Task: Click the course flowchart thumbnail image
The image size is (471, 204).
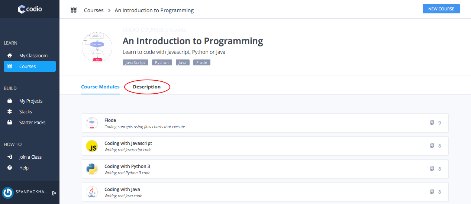Action: pyautogui.click(x=97, y=47)
